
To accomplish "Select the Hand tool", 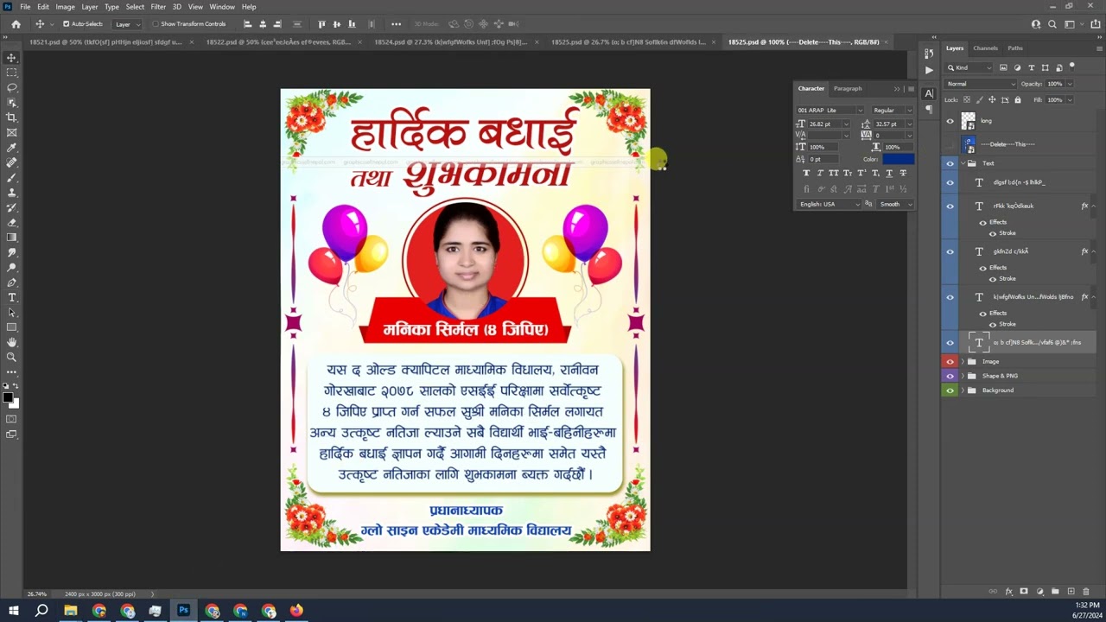I will click(11, 342).
